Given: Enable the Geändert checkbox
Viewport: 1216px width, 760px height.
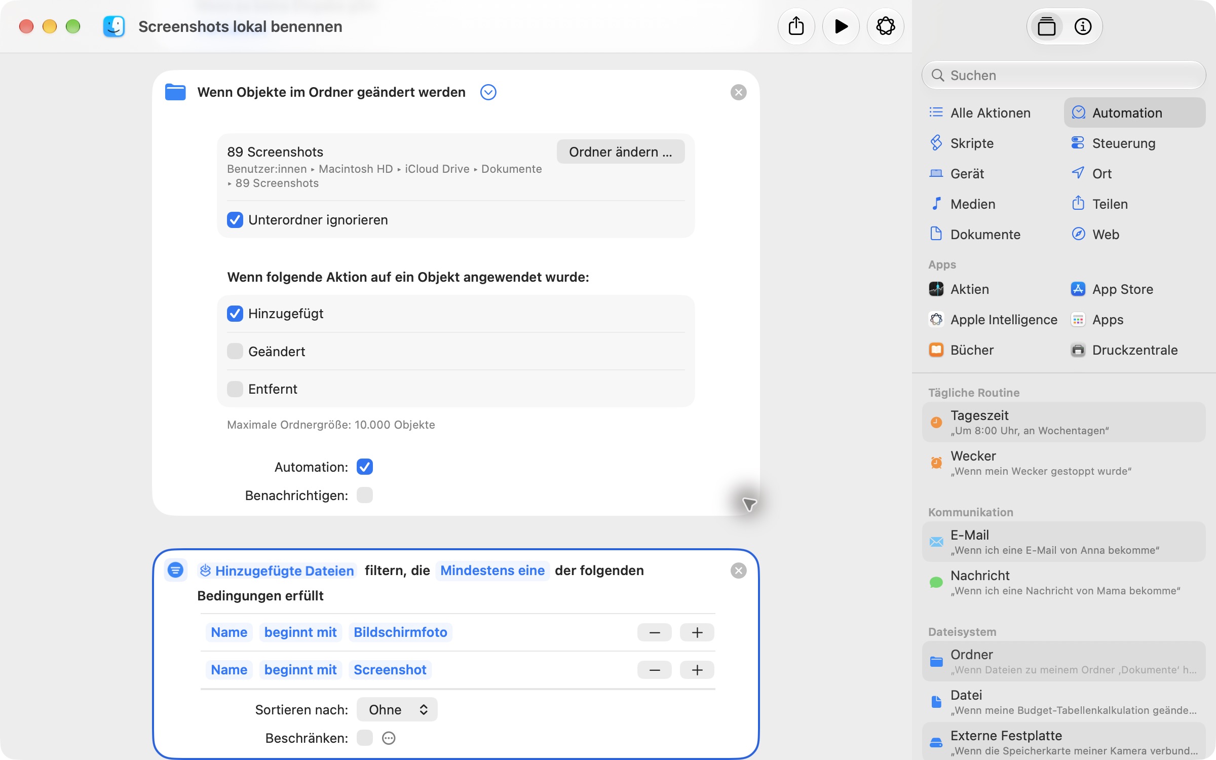Looking at the screenshot, I should pos(235,351).
